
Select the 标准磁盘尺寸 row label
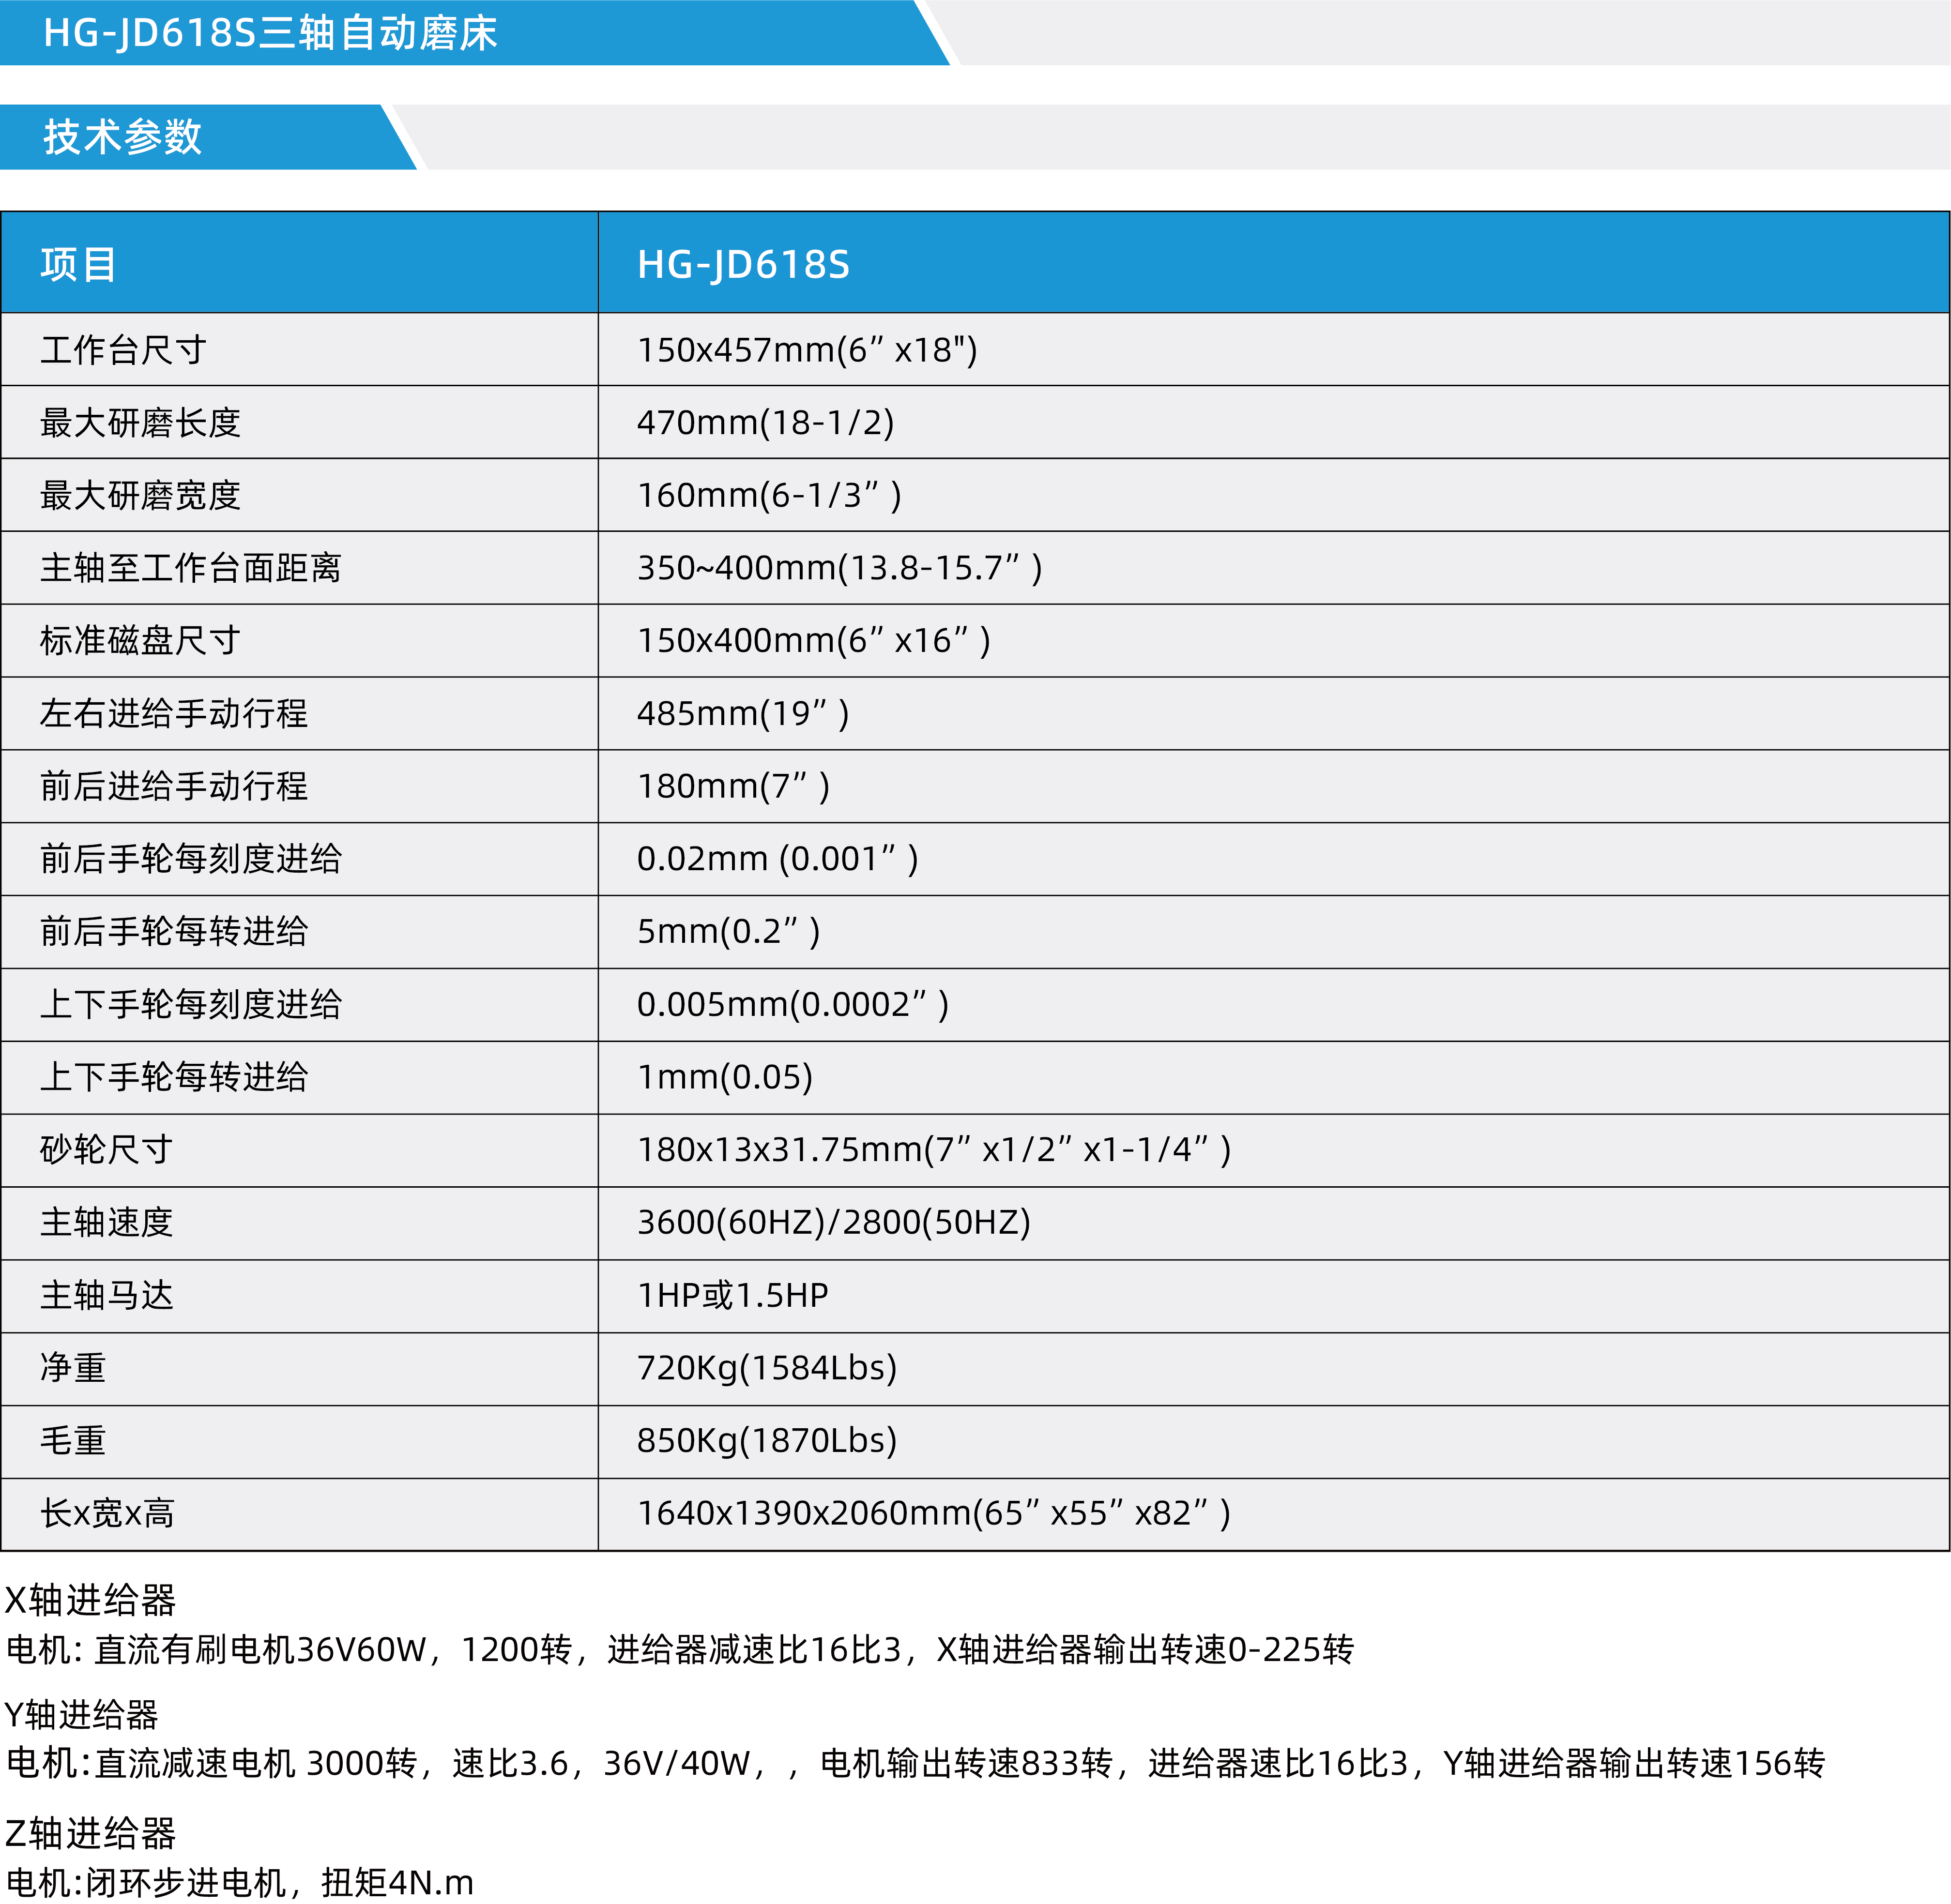(x=140, y=641)
